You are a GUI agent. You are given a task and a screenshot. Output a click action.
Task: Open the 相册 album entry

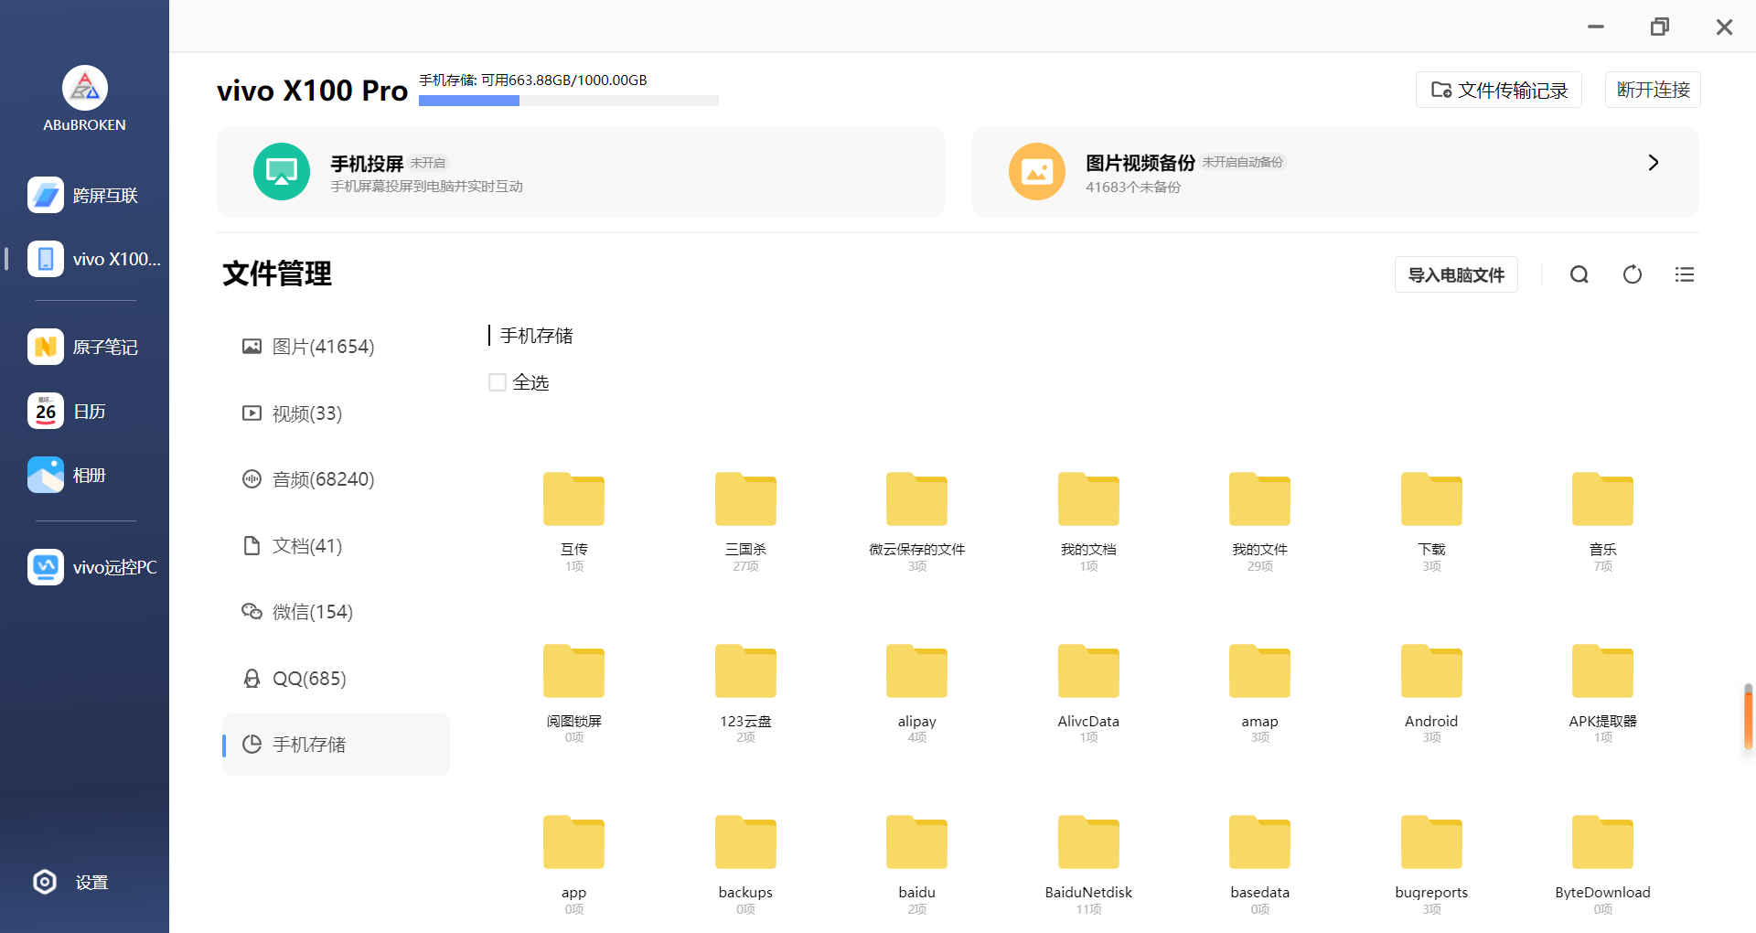click(69, 475)
